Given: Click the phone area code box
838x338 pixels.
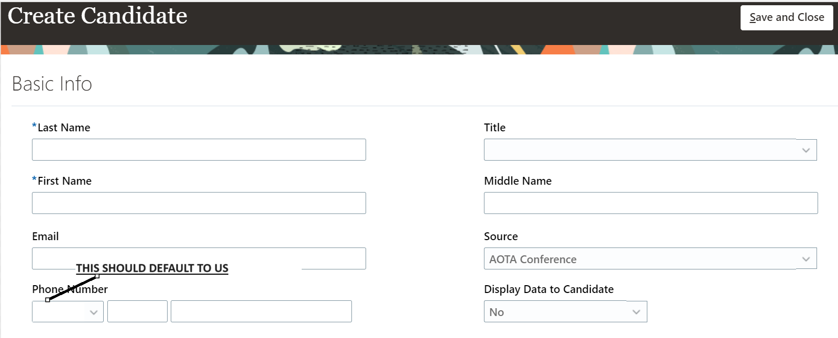Looking at the screenshot, I should point(137,311).
